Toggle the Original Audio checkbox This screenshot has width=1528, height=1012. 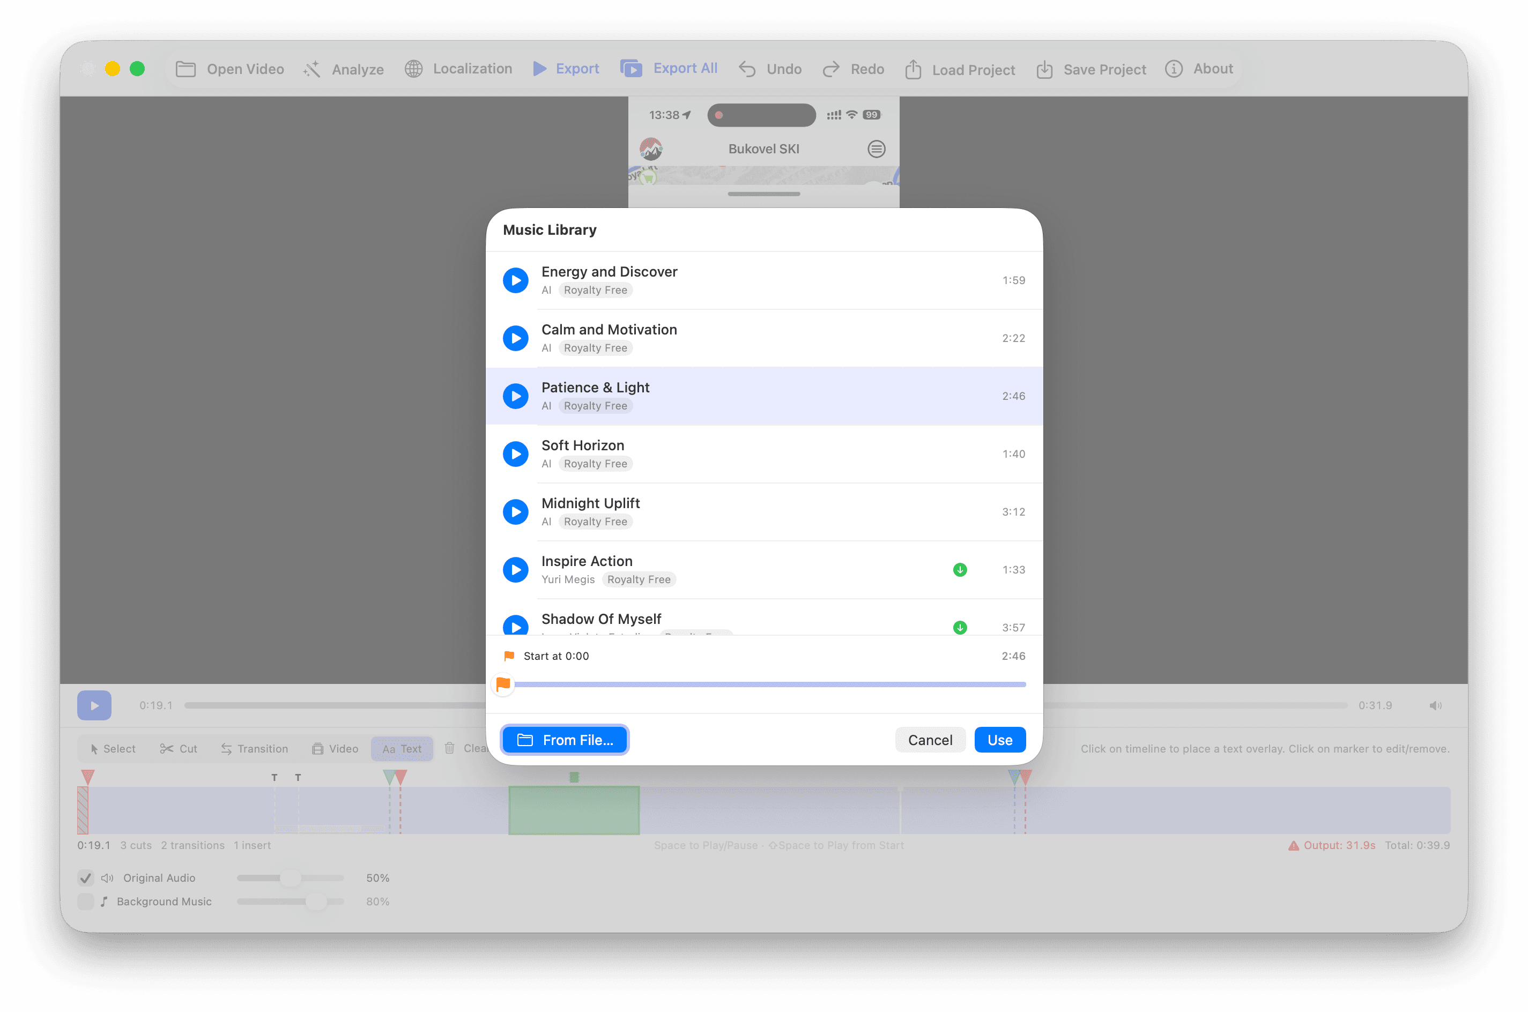point(86,878)
